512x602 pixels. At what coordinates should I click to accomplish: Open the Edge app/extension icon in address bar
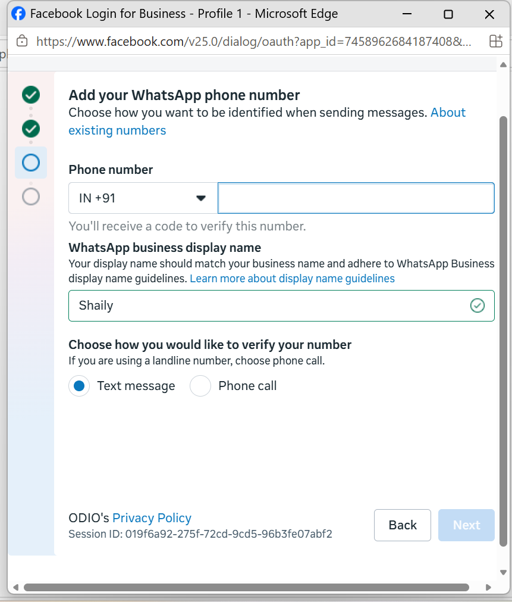[495, 40]
